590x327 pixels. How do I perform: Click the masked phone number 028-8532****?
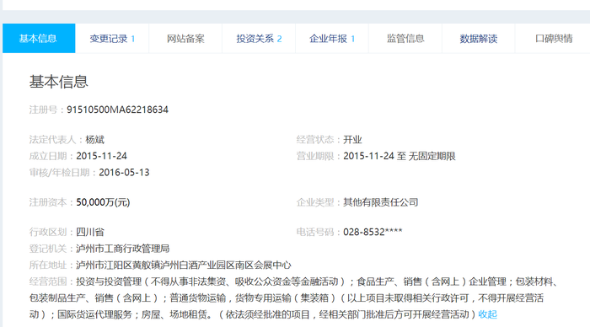pos(373,232)
